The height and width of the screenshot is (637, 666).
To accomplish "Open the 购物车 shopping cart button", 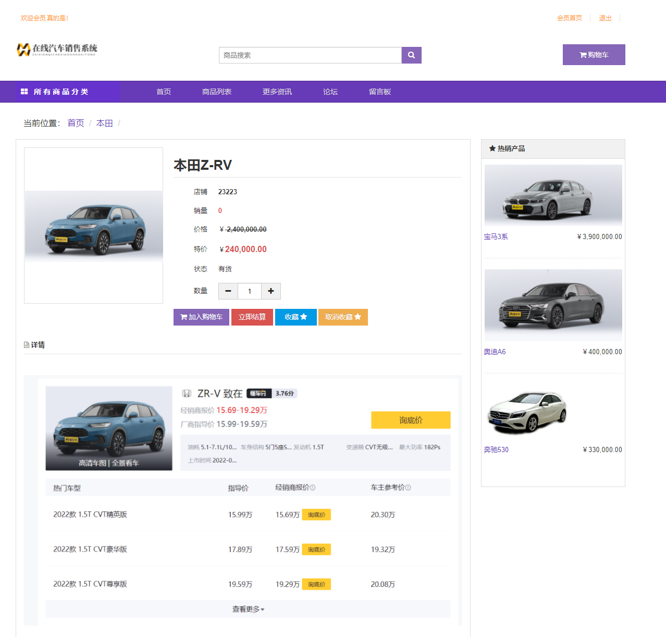I will pos(594,55).
